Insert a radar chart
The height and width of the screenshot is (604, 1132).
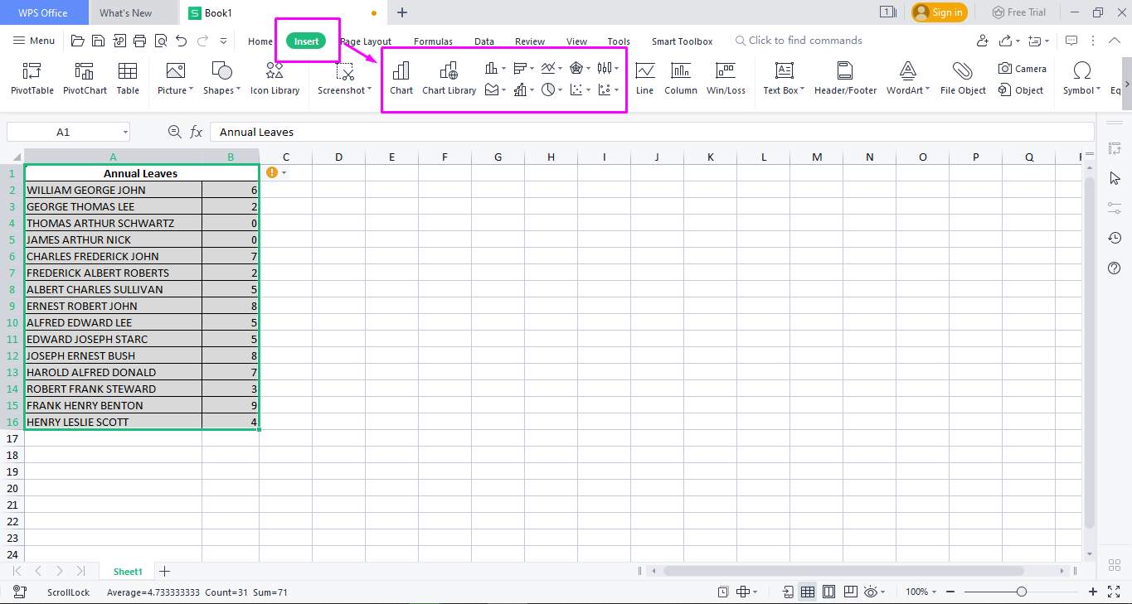point(577,67)
